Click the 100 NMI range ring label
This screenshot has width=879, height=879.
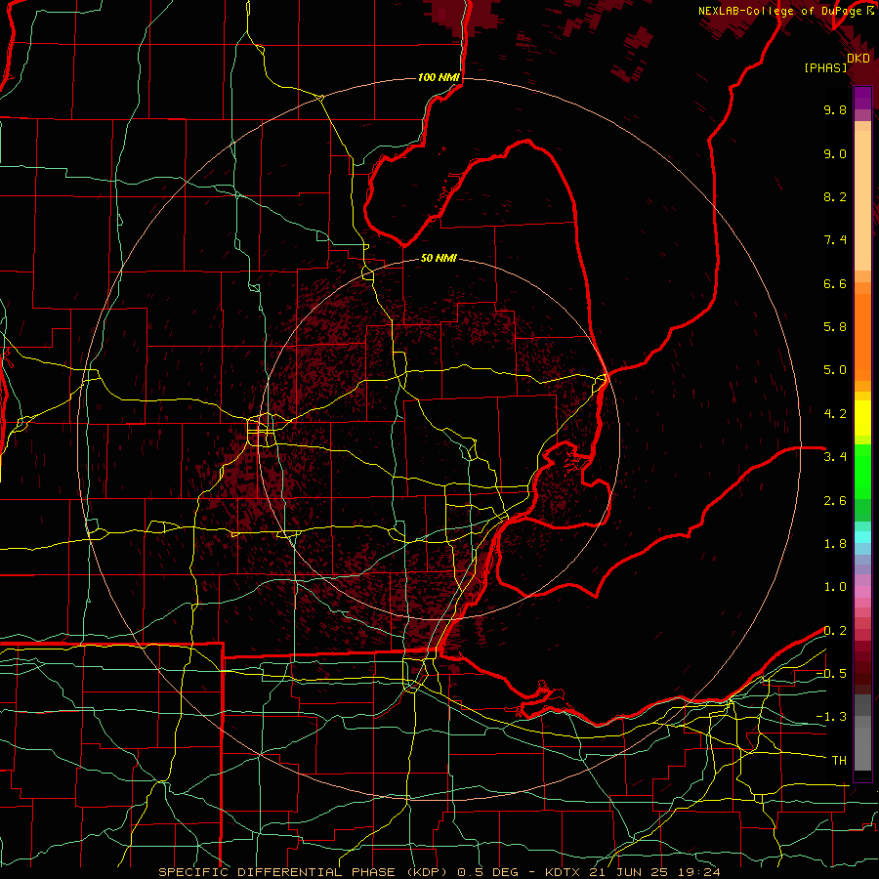[439, 77]
